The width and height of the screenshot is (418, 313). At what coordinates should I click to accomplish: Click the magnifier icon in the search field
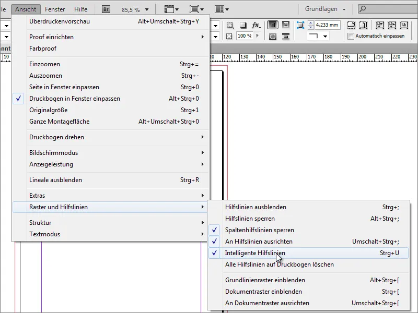(363, 9)
